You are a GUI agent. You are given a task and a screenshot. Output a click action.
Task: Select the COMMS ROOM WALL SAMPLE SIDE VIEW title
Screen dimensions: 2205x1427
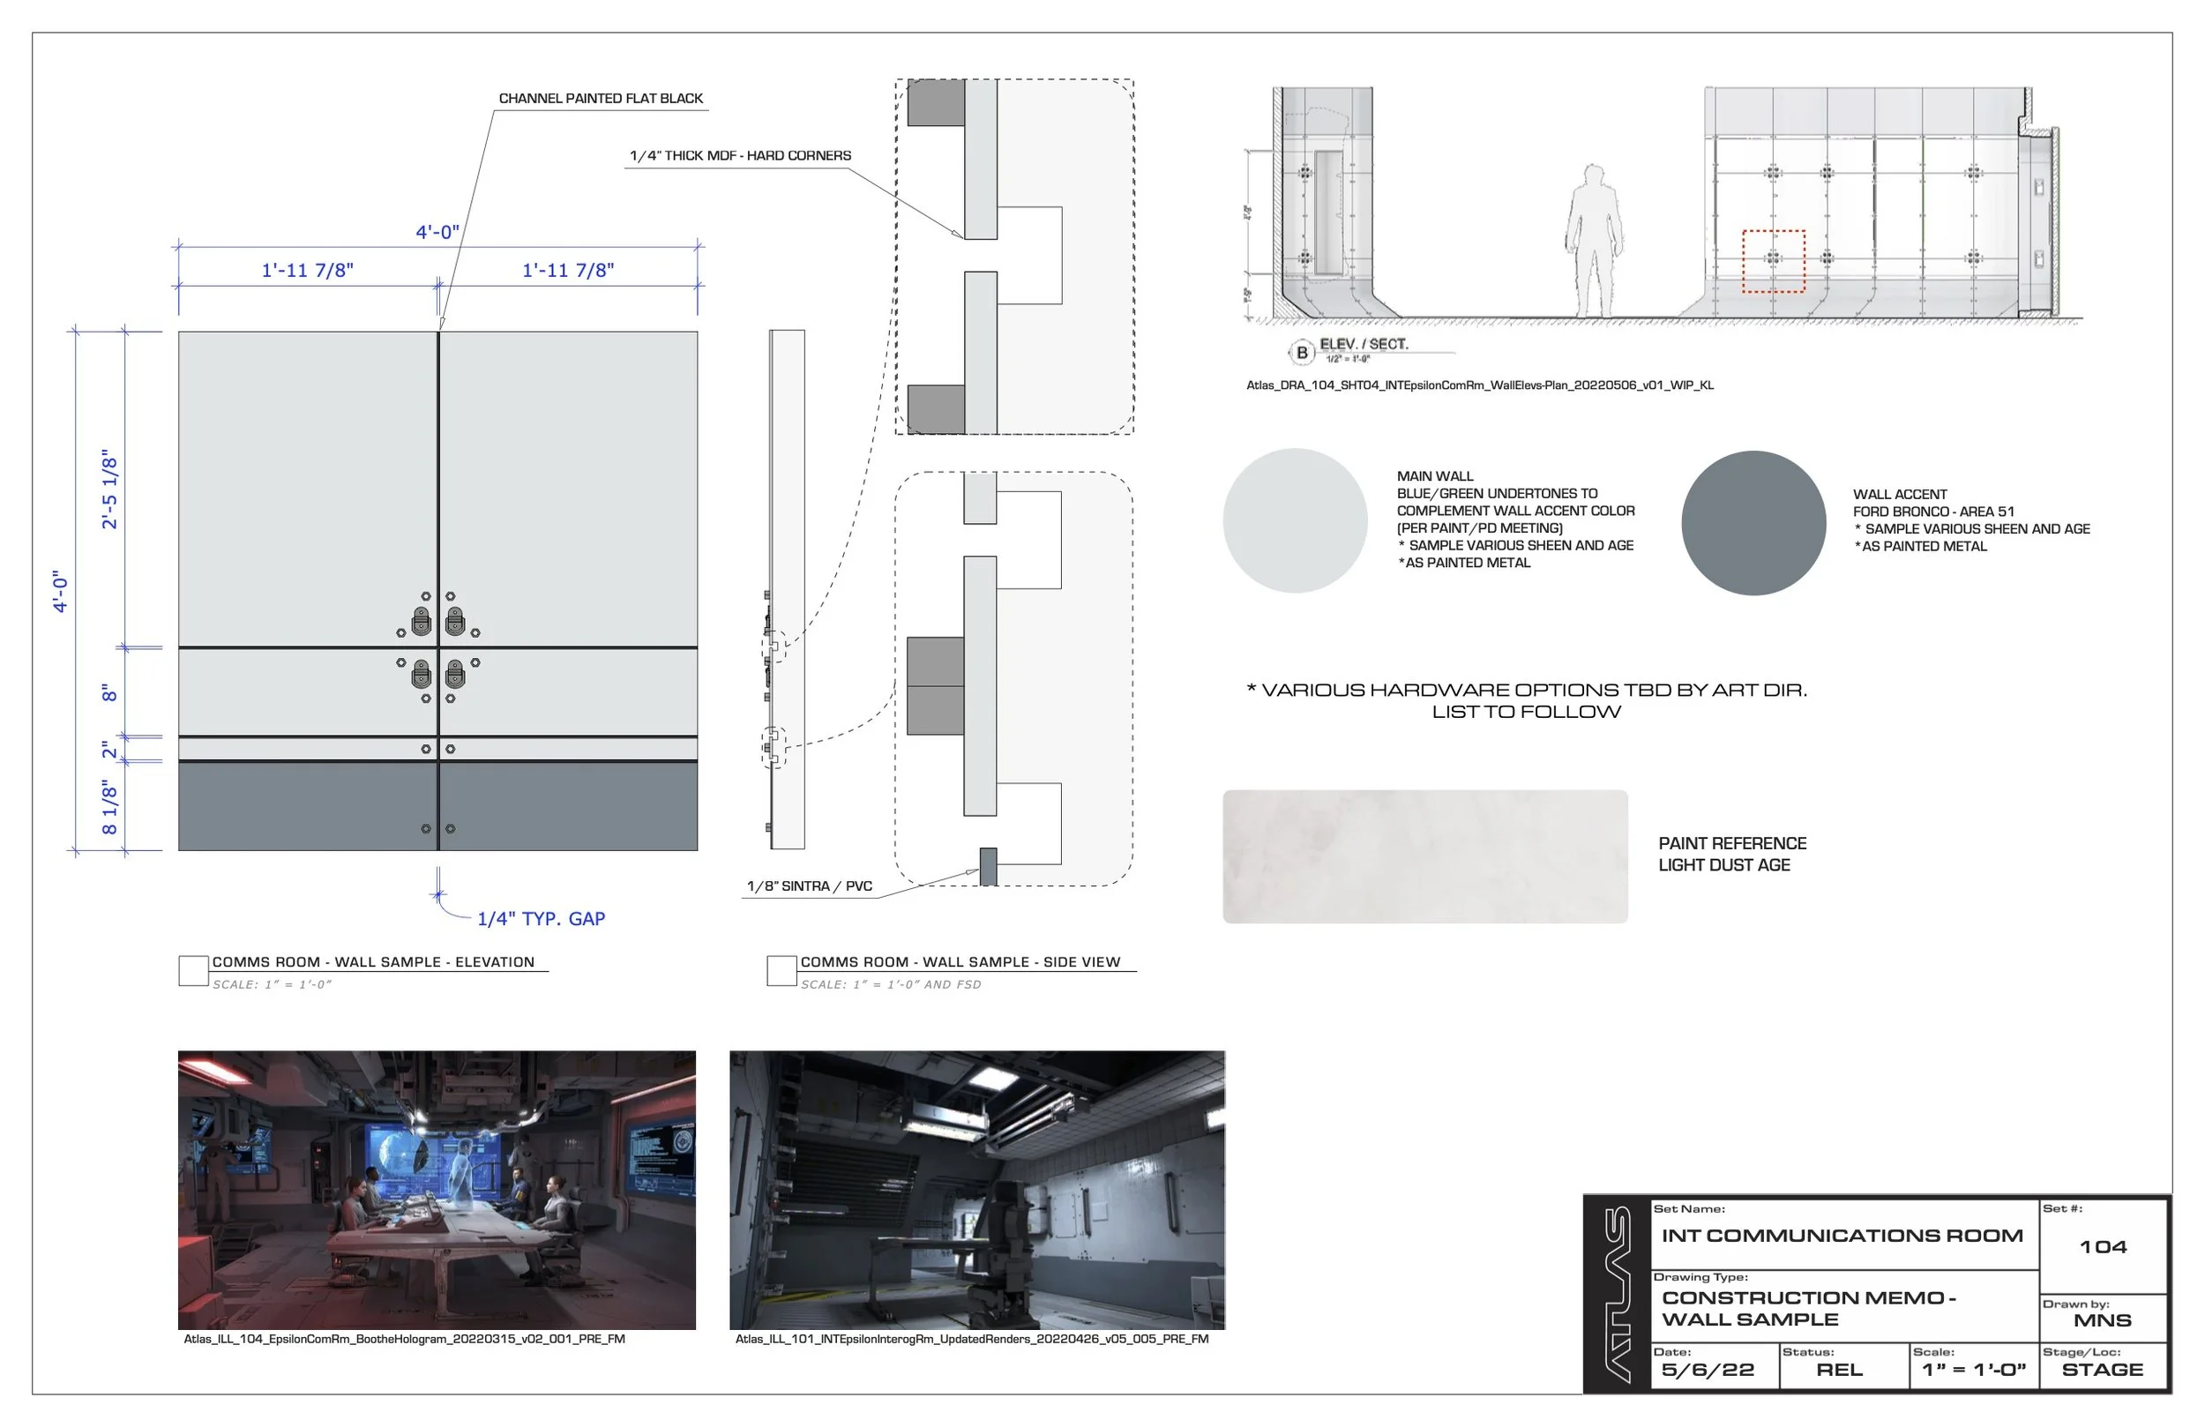[960, 962]
